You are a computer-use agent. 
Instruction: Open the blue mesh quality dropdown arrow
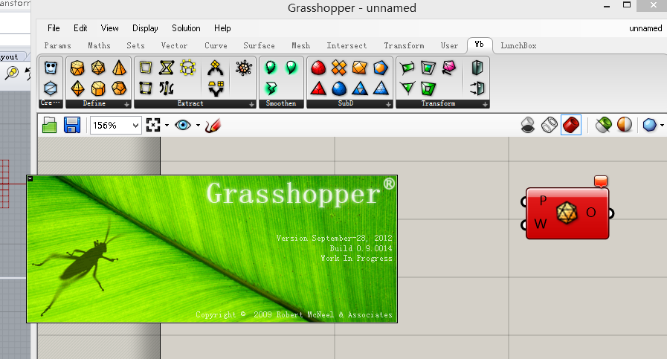(662, 126)
